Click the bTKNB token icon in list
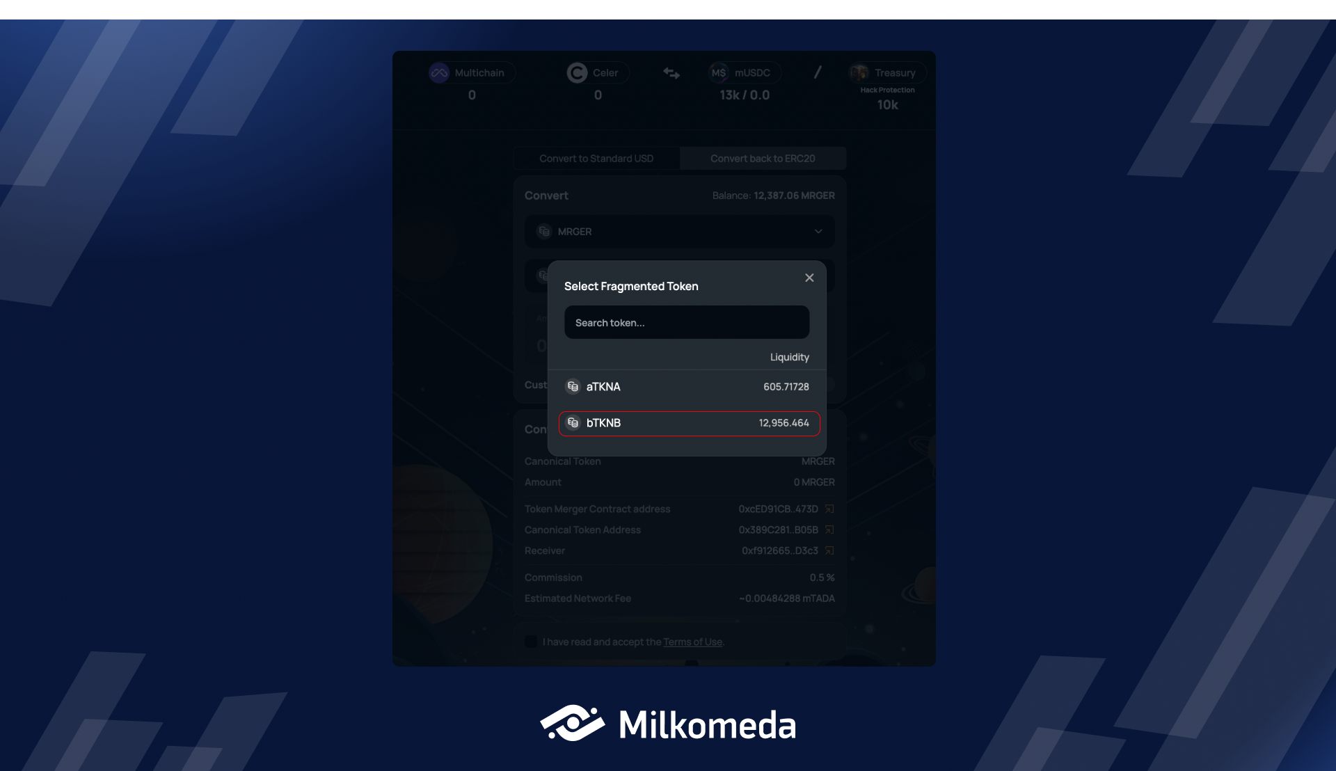Viewport: 1336px width, 771px height. [x=572, y=423]
